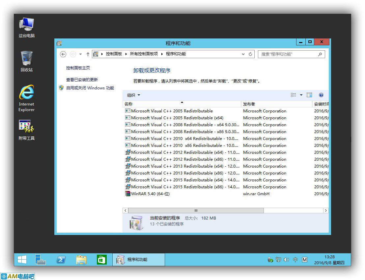Select the WinRAR 5.40 (64-位) entry
The height and width of the screenshot is (280, 365).
(x=226, y=194)
